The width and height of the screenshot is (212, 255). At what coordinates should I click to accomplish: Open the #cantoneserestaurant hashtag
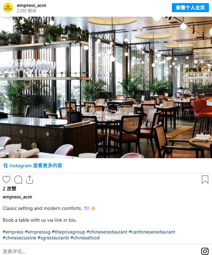click(152, 232)
